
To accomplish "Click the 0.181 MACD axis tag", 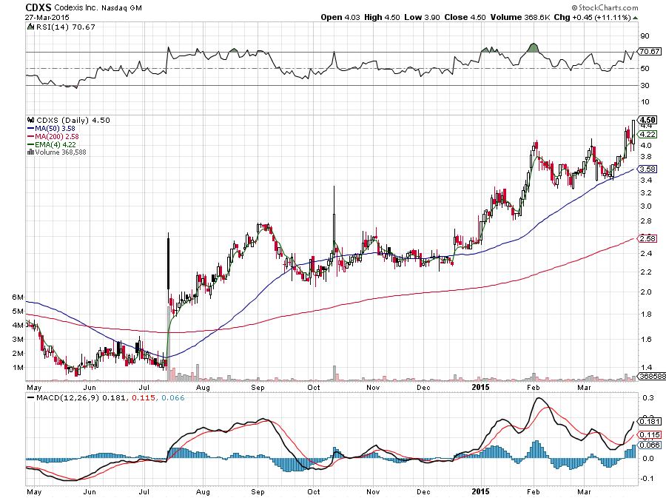I will click(650, 422).
